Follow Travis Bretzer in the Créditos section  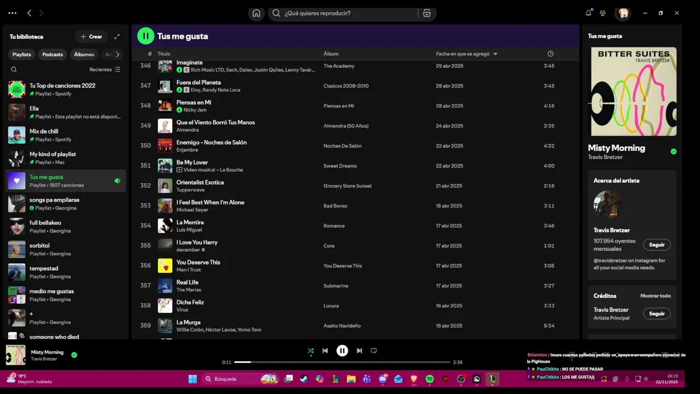point(657,314)
